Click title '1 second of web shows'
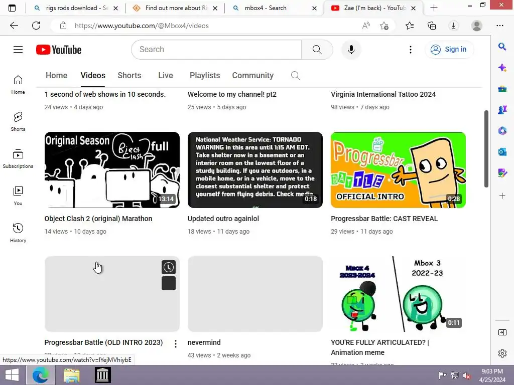 105,94
